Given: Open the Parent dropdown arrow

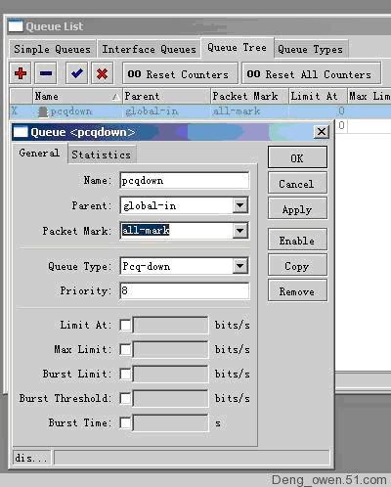Looking at the screenshot, I should click(240, 205).
